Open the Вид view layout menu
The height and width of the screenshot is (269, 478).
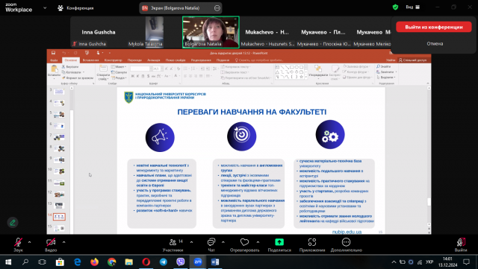pyautogui.click(x=413, y=7)
